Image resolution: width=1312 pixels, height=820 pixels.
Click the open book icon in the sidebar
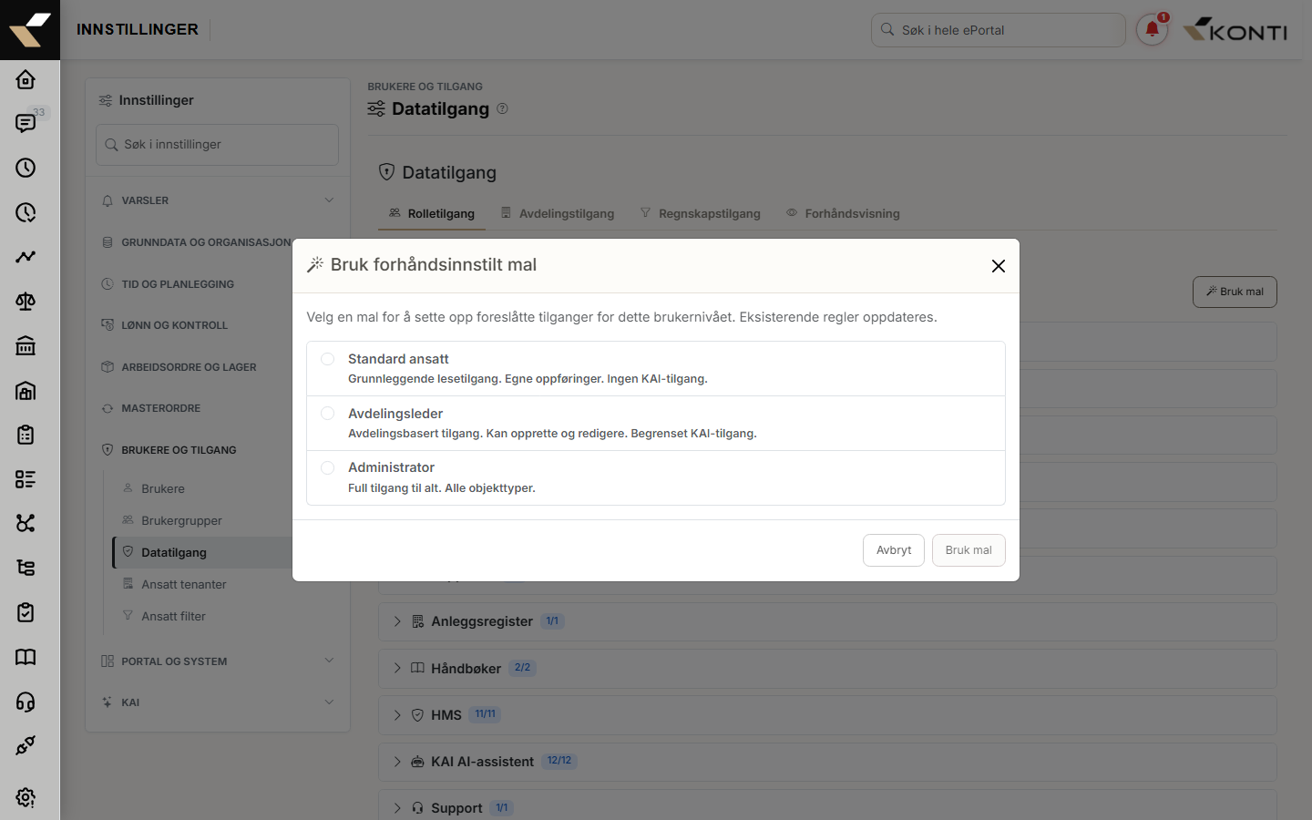(26, 657)
